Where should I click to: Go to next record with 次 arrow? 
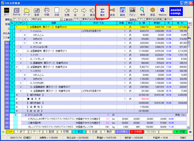point(84,12)
